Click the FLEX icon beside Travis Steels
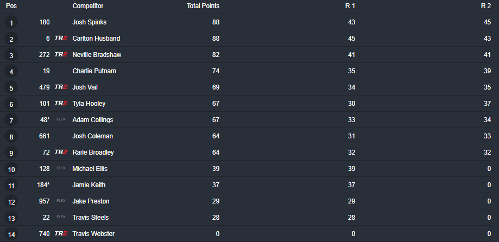The height and width of the screenshot is (242, 499). [x=61, y=217]
